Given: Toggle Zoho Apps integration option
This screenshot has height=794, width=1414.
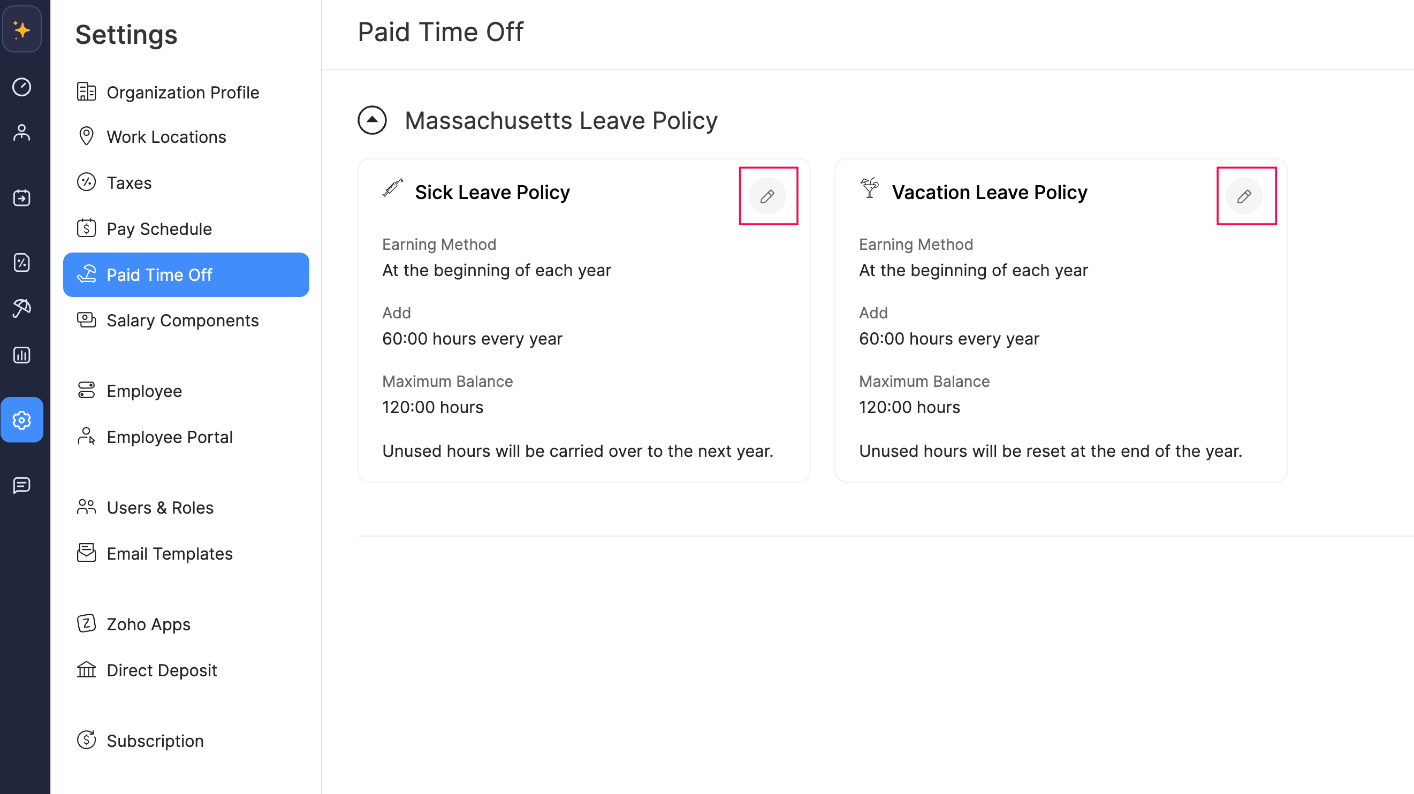Looking at the screenshot, I should (x=148, y=623).
